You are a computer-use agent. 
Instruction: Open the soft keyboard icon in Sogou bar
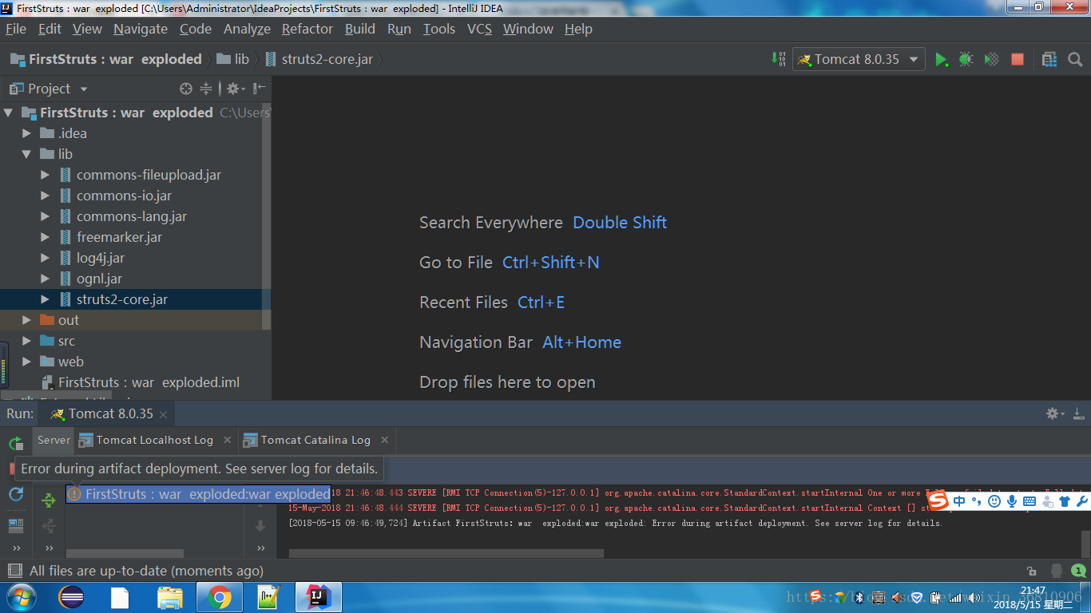1030,501
